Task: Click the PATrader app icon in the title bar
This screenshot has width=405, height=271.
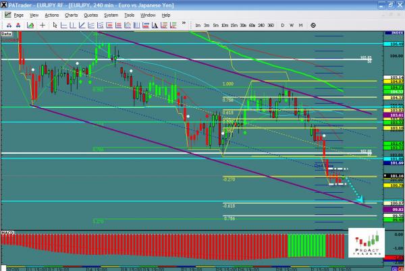Action: 5,5
